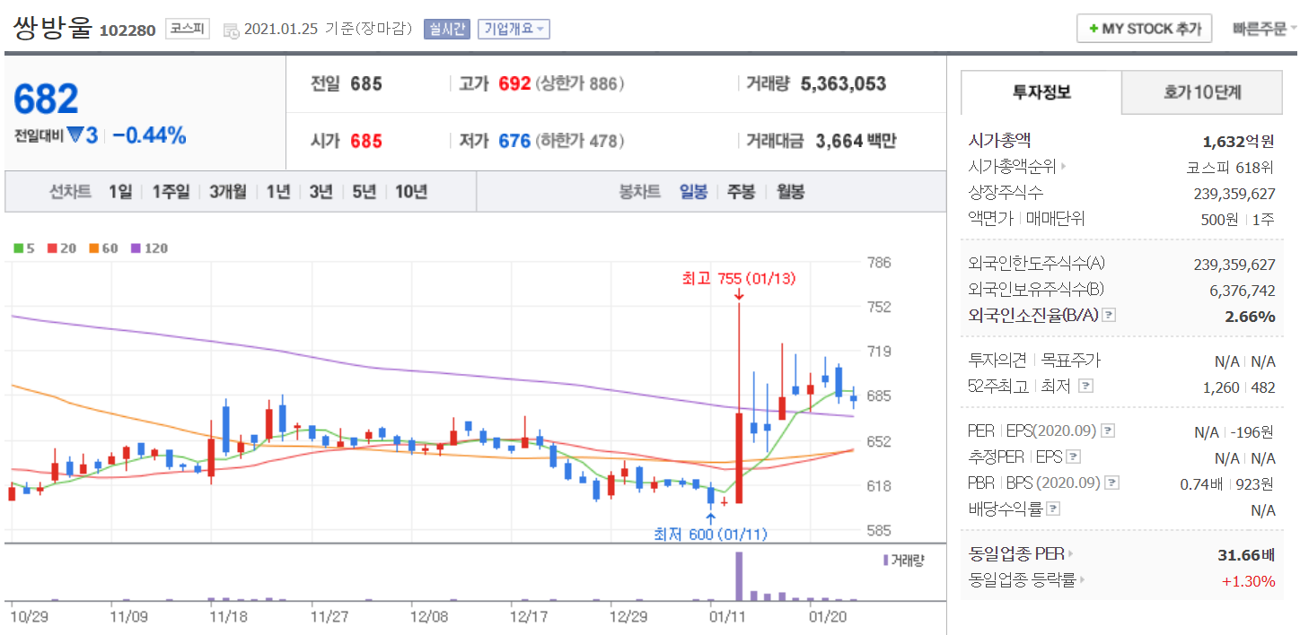Viewport: 1300px width, 635px height.
Task: Click the tall volume bar at 01/11
Action: coord(739,576)
